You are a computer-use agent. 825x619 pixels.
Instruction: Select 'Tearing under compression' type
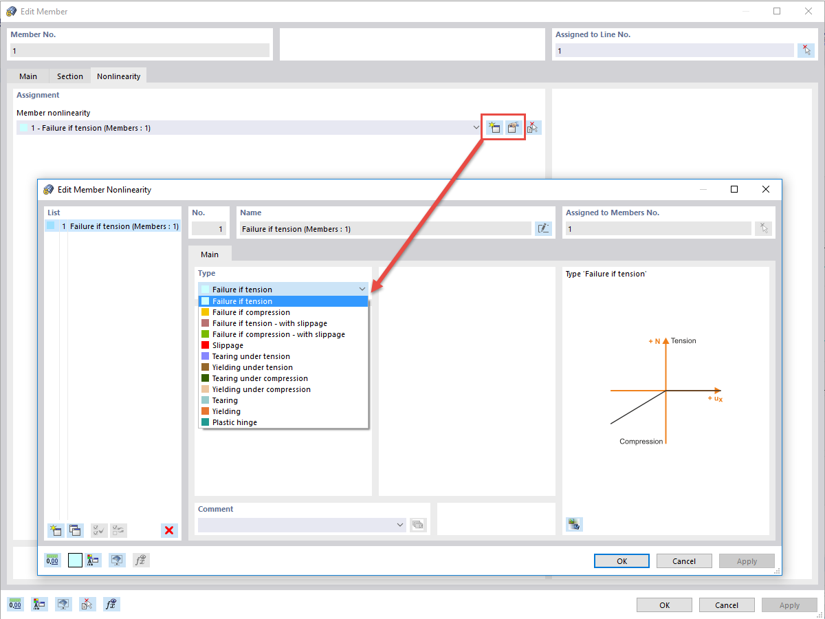(x=283, y=378)
